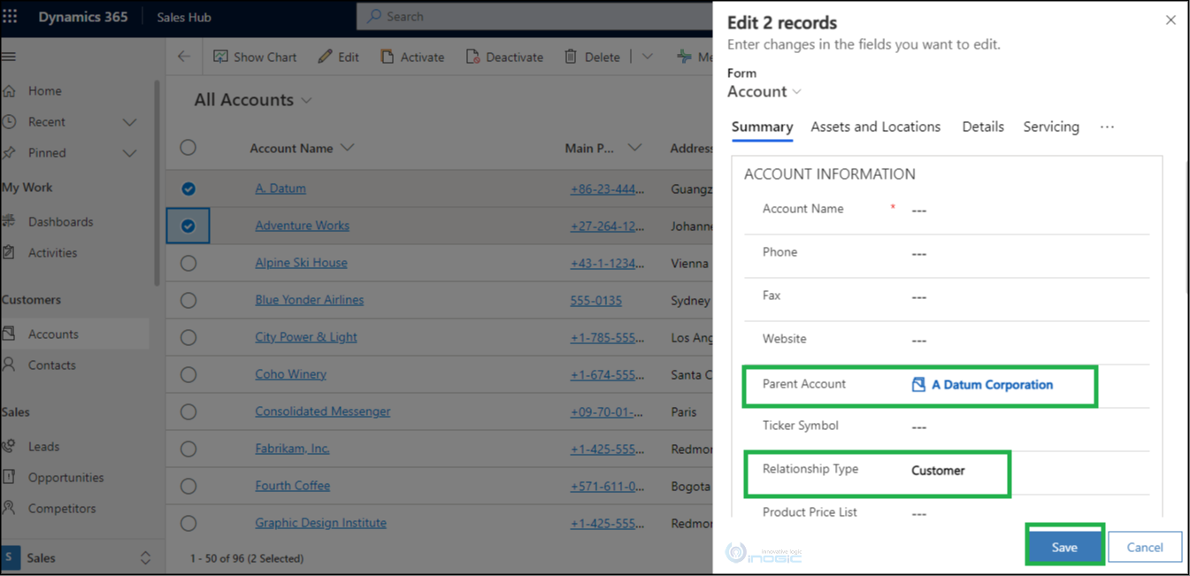
Task: Switch to the Servicing tab
Action: pos(1051,127)
